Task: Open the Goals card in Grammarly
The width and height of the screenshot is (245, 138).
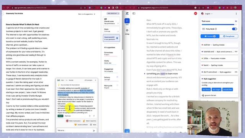Action: 111,30
